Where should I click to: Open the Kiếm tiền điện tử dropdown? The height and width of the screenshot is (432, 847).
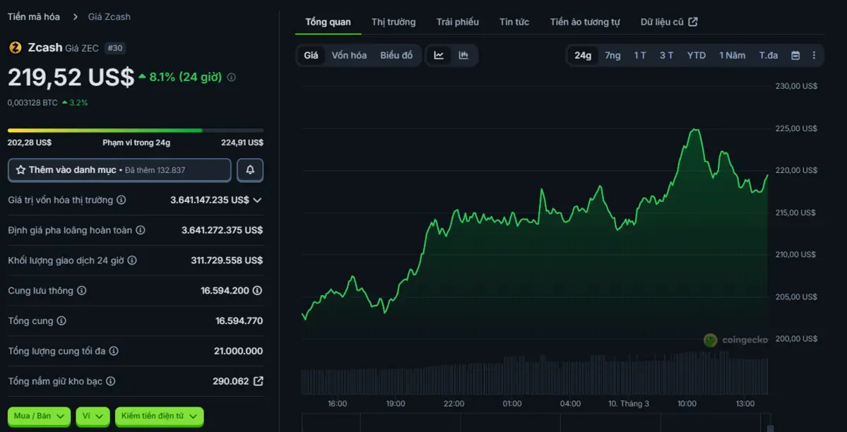tap(159, 416)
